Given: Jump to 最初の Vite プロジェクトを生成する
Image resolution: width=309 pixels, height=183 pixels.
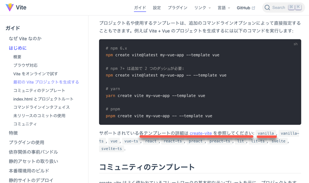Looking at the screenshot, I should [x=46, y=82].
